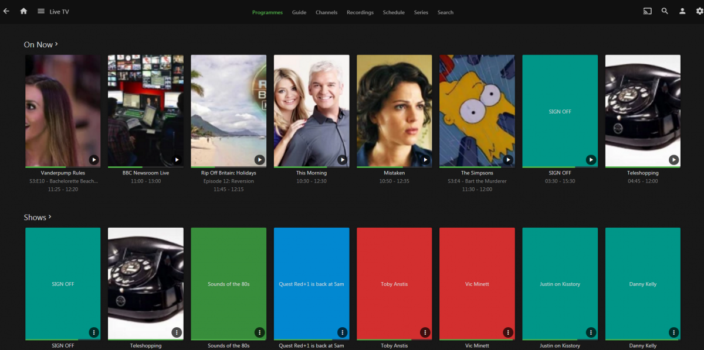Click the back arrow icon
The image size is (704, 350).
pyautogui.click(x=6, y=11)
